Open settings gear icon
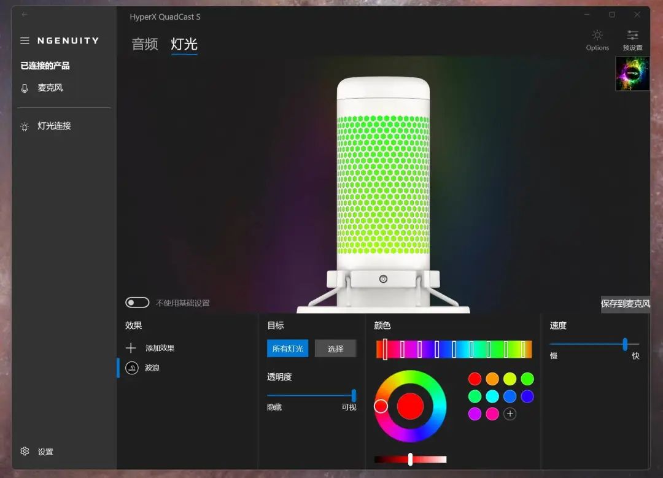This screenshot has width=663, height=478. [x=25, y=451]
